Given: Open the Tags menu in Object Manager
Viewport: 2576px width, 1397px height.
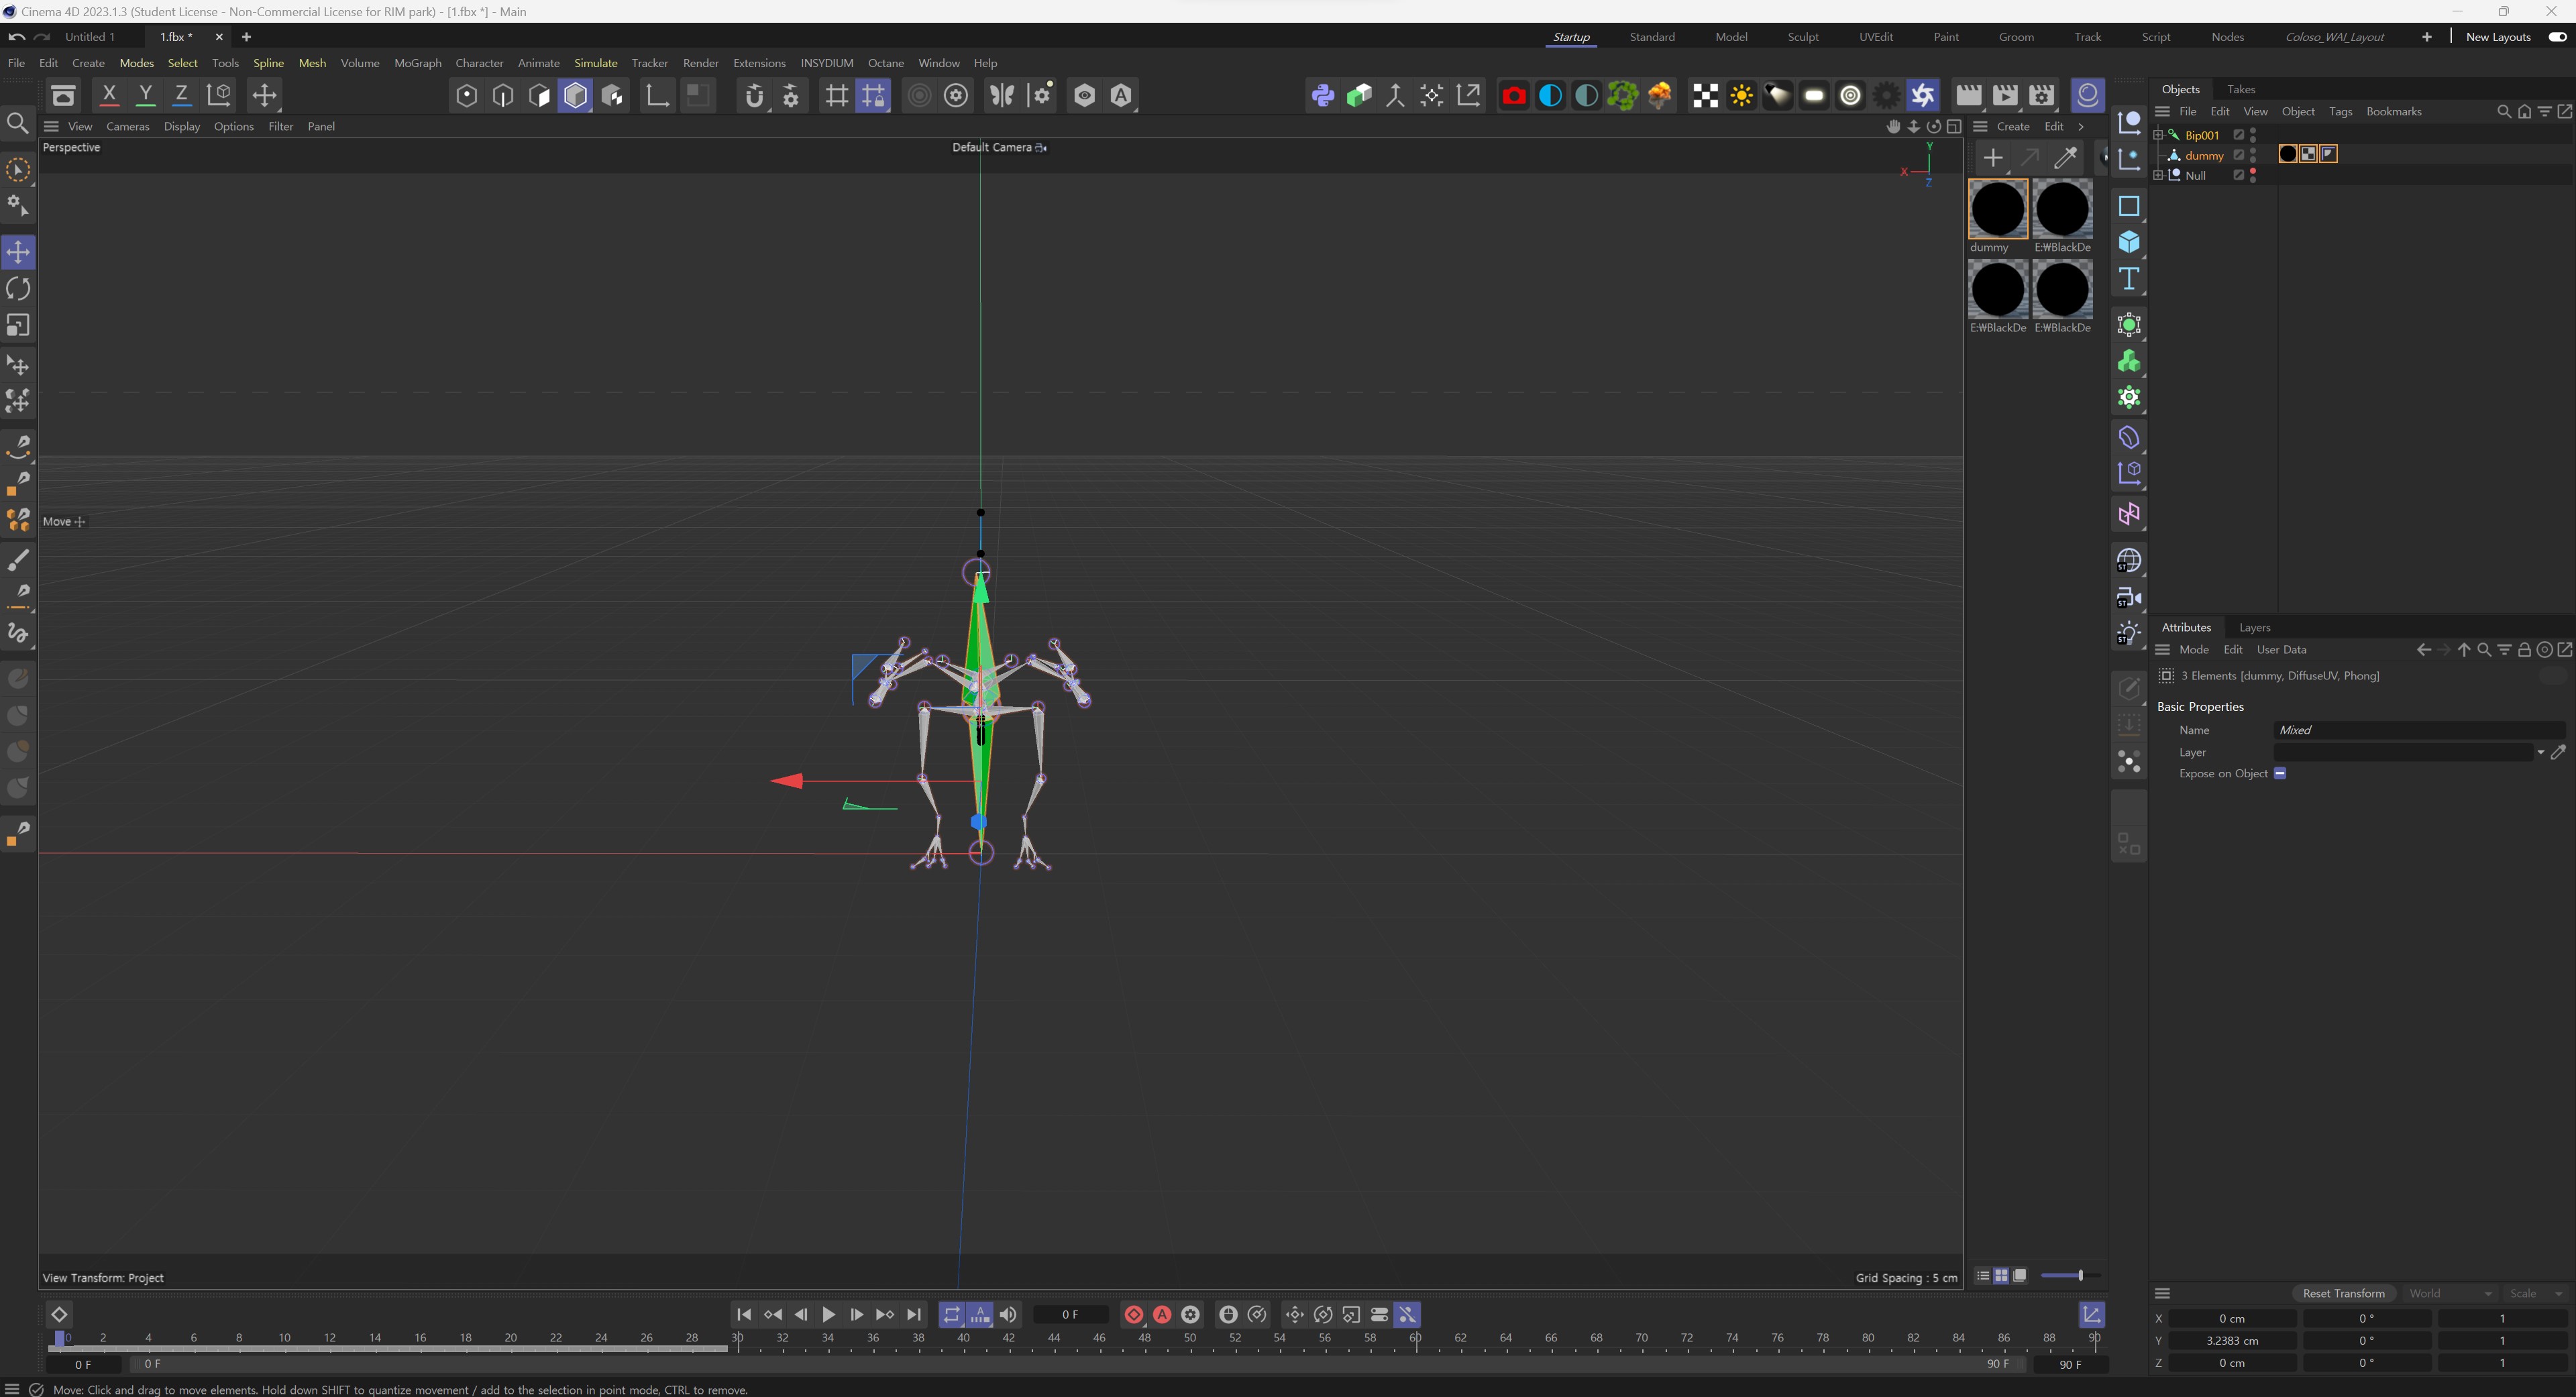Looking at the screenshot, I should (2340, 111).
